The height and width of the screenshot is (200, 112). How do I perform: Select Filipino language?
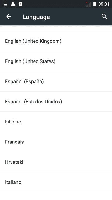coord(56,122)
